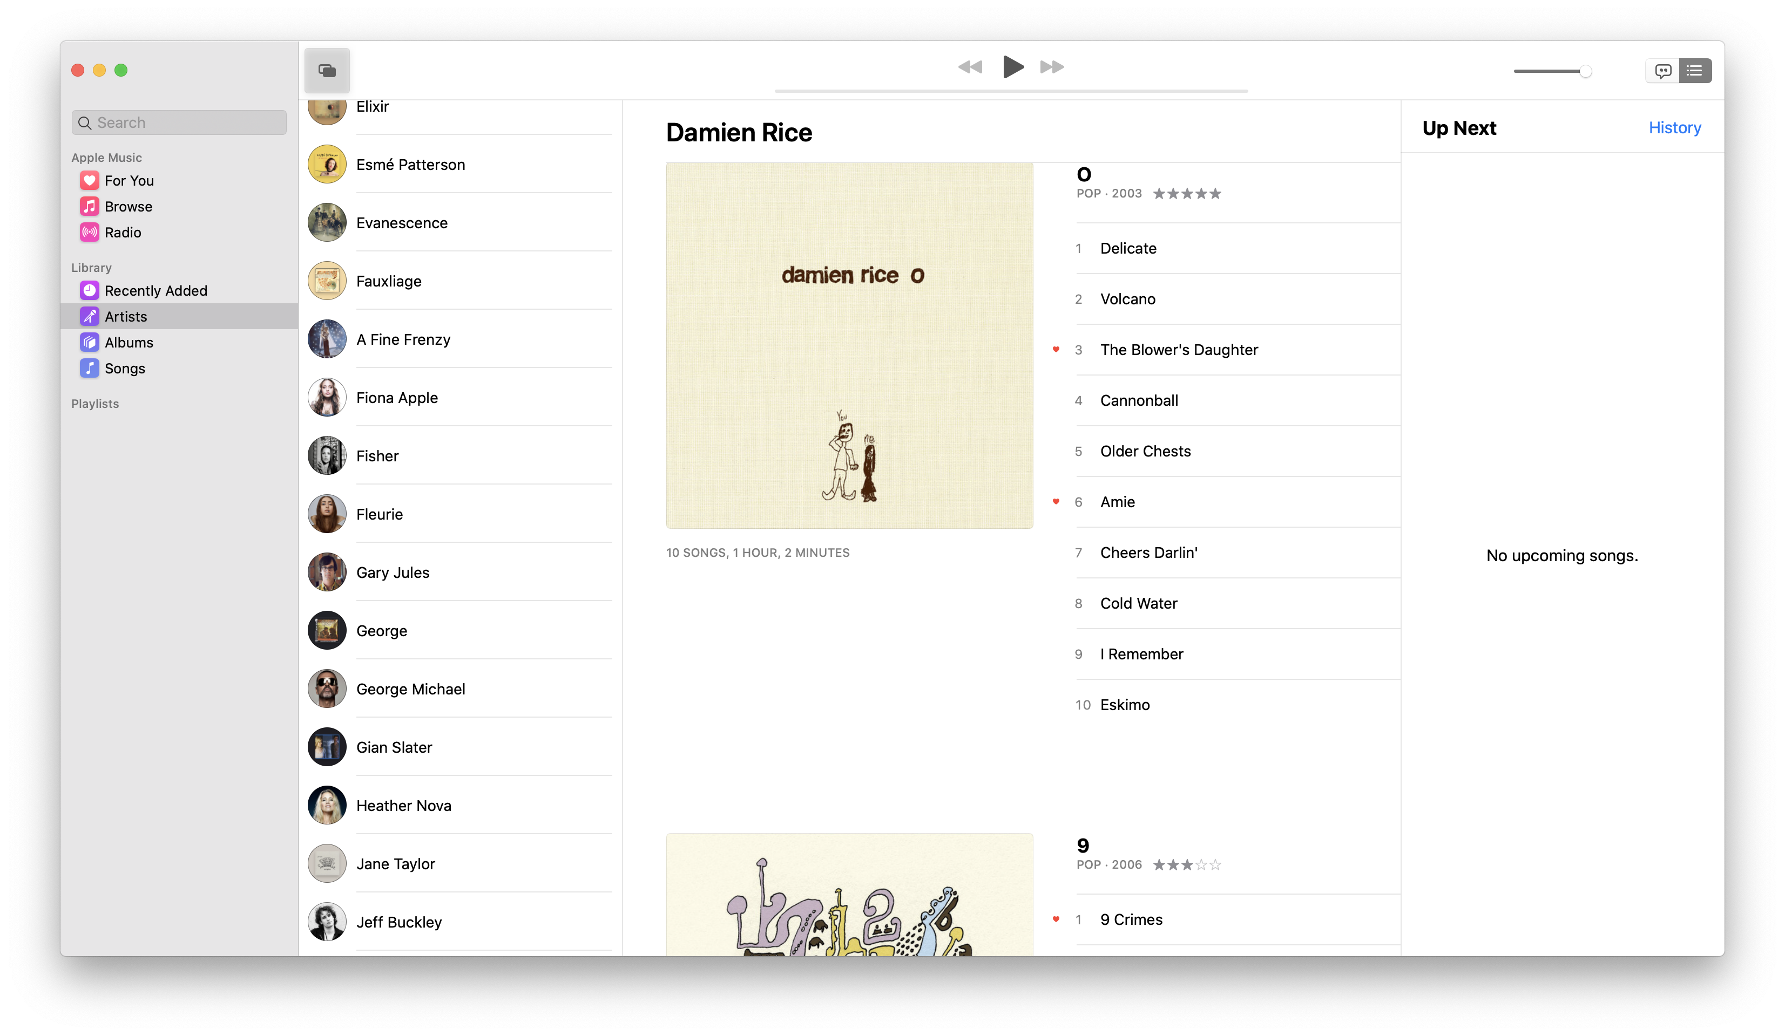Screen dimensions: 1785x1036
Task: Skip to next track
Action: pyautogui.click(x=1052, y=67)
